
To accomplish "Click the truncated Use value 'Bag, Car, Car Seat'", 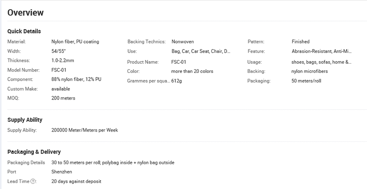I will click(201, 51).
